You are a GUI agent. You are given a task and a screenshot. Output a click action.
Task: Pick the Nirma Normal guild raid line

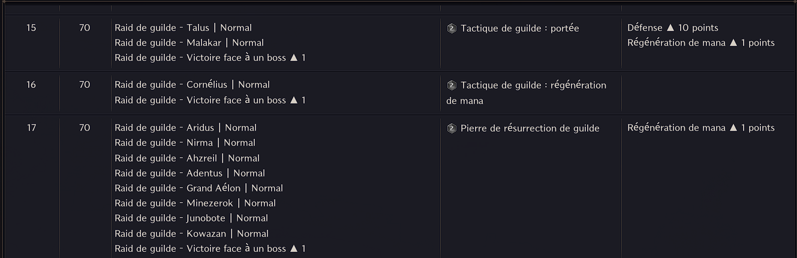(x=185, y=142)
